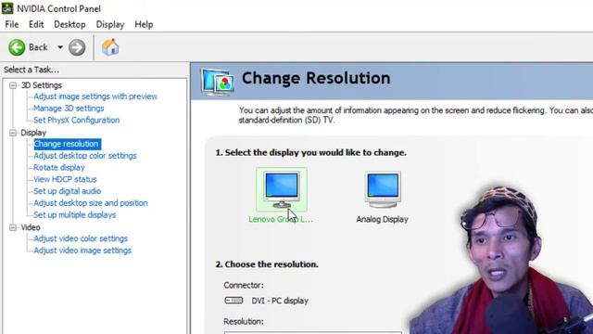Screen dimensions: 593x334
Task: Open the File menu
Action: 12,25
